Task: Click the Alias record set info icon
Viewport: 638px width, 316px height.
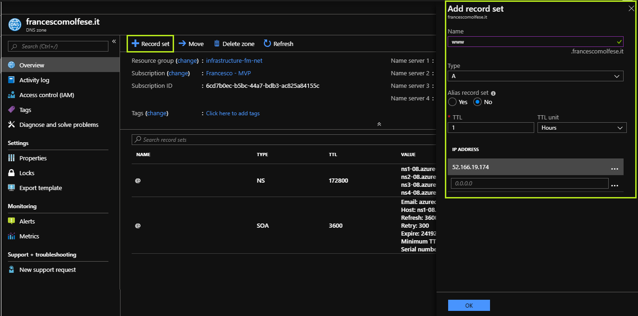Action: [493, 93]
